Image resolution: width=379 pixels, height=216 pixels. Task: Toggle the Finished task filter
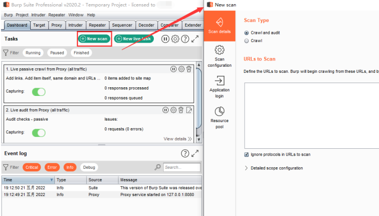click(81, 53)
